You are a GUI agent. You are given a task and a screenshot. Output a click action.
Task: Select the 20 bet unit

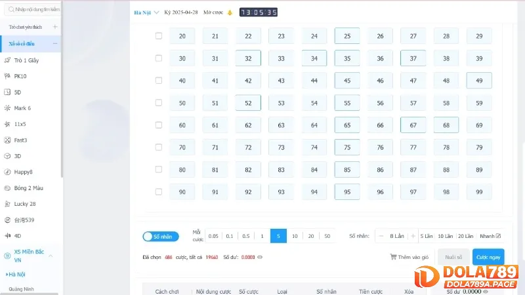(x=311, y=236)
